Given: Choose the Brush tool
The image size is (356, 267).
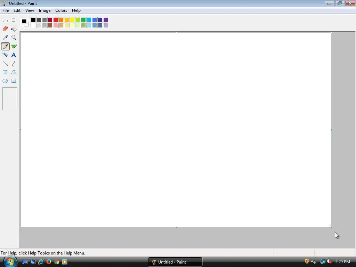Looking at the screenshot, I should pos(14,46).
